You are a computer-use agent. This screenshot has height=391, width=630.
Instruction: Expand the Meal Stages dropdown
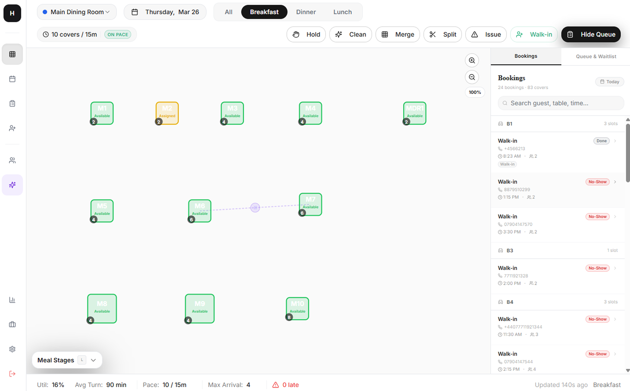click(x=93, y=360)
